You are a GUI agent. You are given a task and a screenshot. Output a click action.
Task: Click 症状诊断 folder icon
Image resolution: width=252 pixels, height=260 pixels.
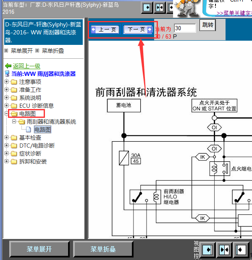click(x=14, y=153)
